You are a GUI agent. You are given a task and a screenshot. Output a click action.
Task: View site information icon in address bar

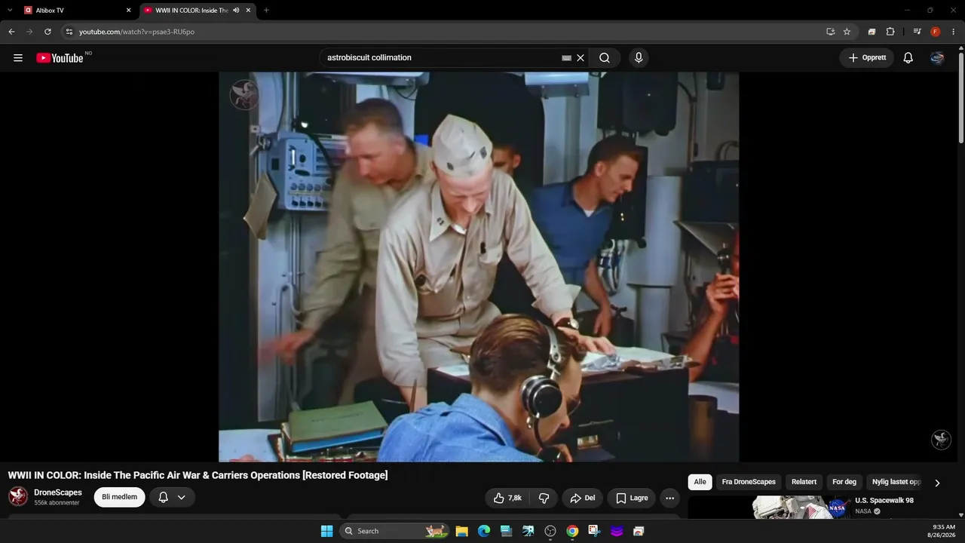pos(69,32)
